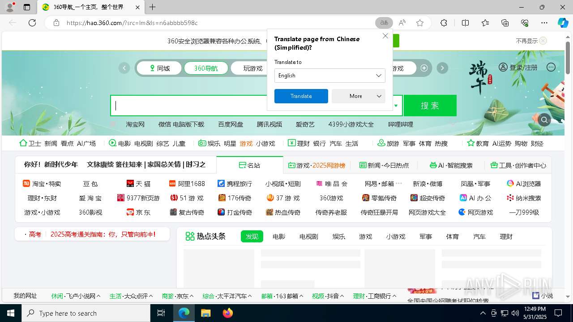This screenshot has width=573, height=322.
Task: Open a new browser tab
Action: 152,7
